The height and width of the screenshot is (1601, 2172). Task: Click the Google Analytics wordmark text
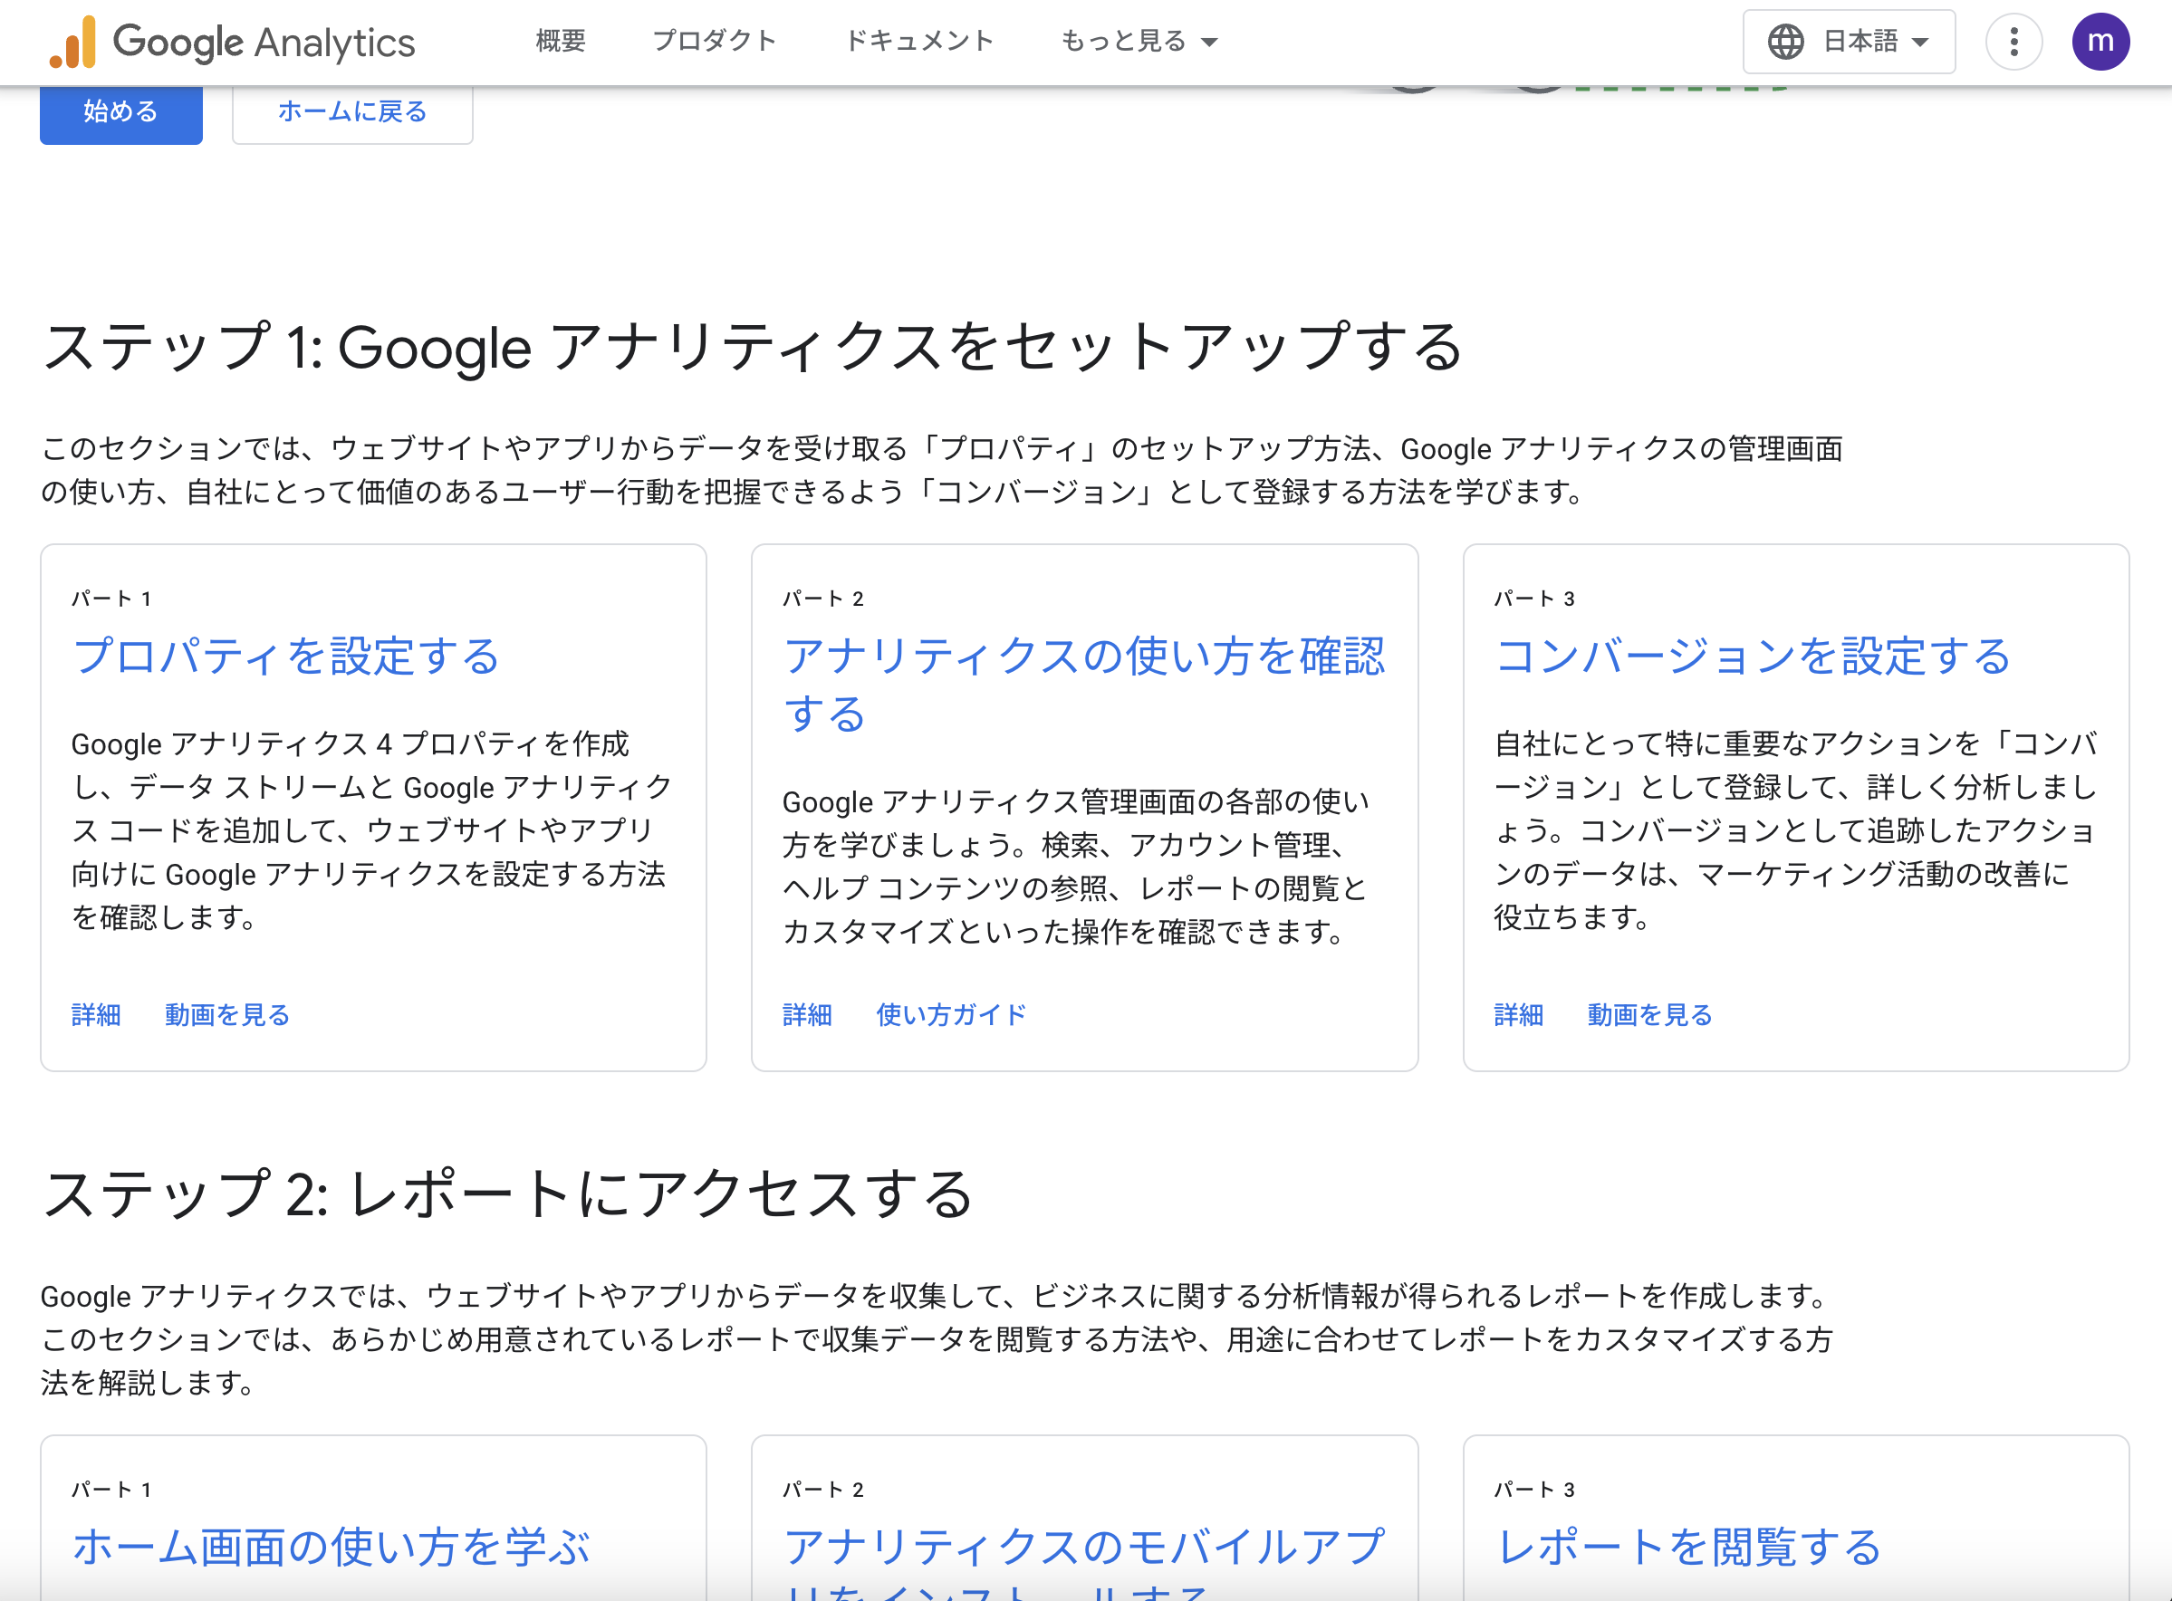coord(264,43)
